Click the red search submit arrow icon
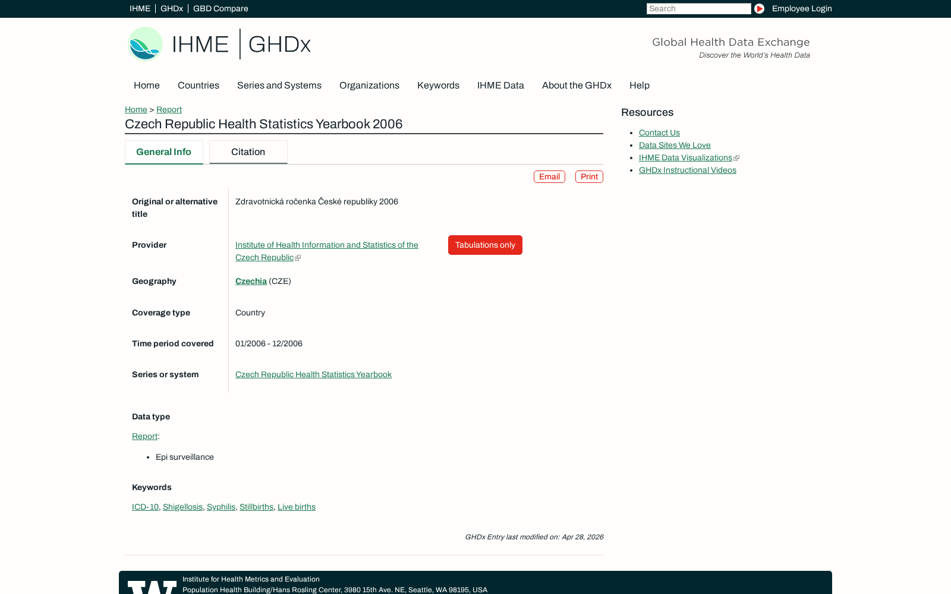Screen dimensions: 951x594 (759, 8)
